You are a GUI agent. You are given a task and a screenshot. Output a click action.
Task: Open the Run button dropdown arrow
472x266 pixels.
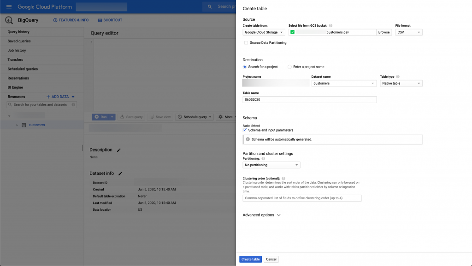point(112,117)
